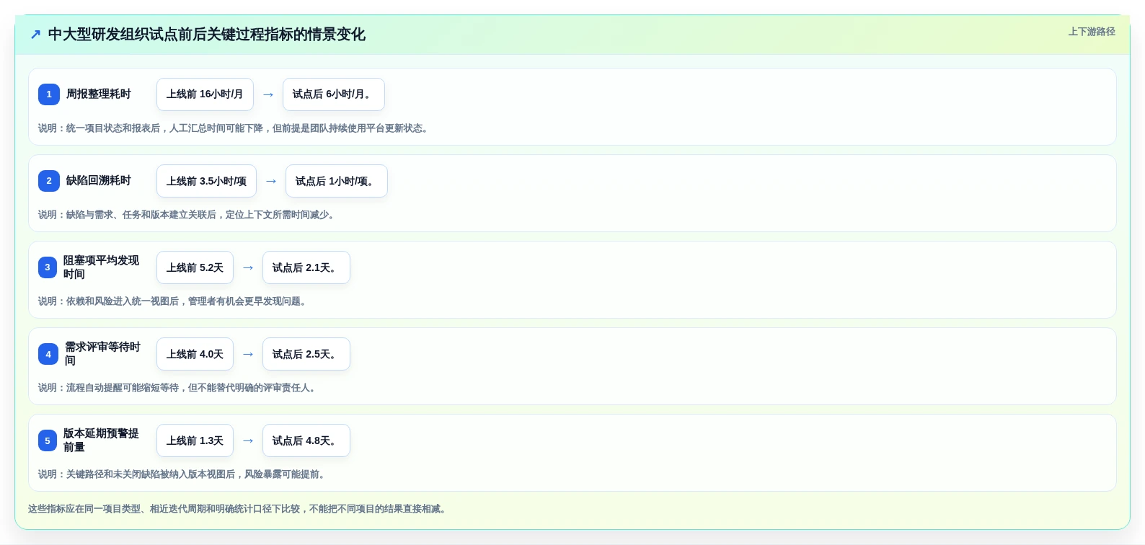
Task: Click the 试点后 4.8天 chip
Action: (x=306, y=440)
